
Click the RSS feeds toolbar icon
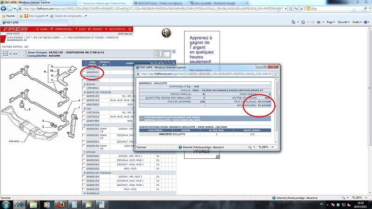tap(303, 22)
